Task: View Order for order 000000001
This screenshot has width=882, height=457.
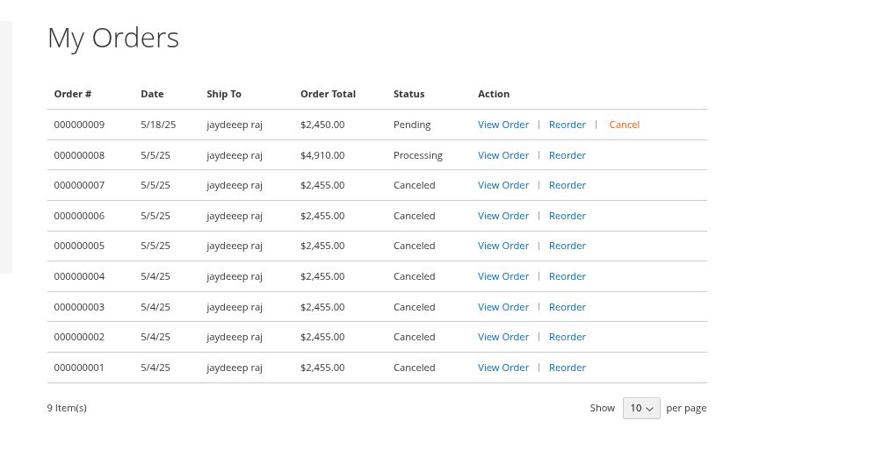Action: click(502, 368)
